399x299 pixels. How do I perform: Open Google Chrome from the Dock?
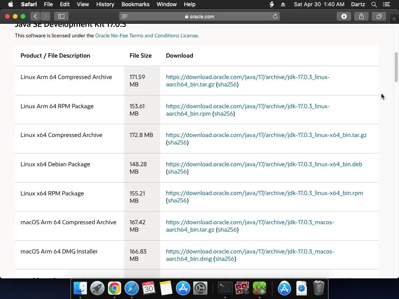(114, 288)
